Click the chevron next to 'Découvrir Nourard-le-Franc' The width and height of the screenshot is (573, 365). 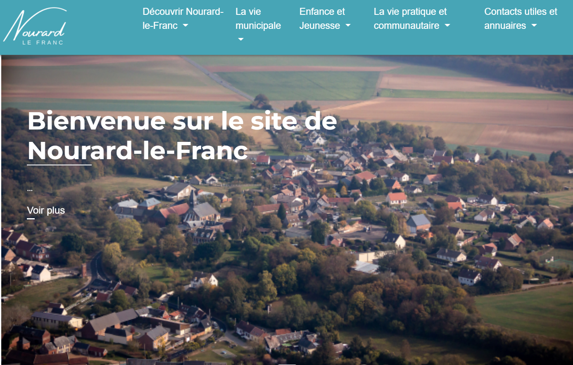pyautogui.click(x=186, y=26)
